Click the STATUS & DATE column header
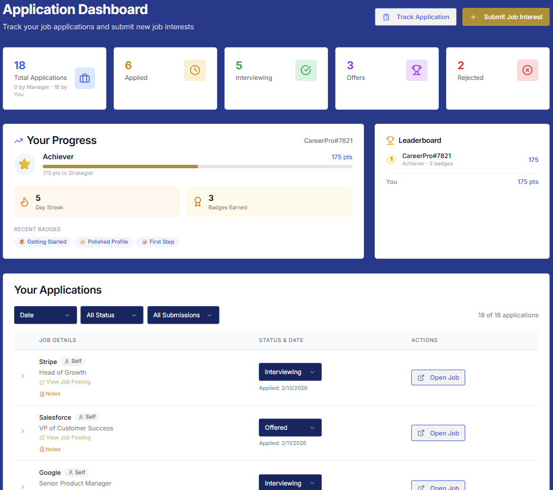Viewport: 553px width, 490px height. coord(281,340)
